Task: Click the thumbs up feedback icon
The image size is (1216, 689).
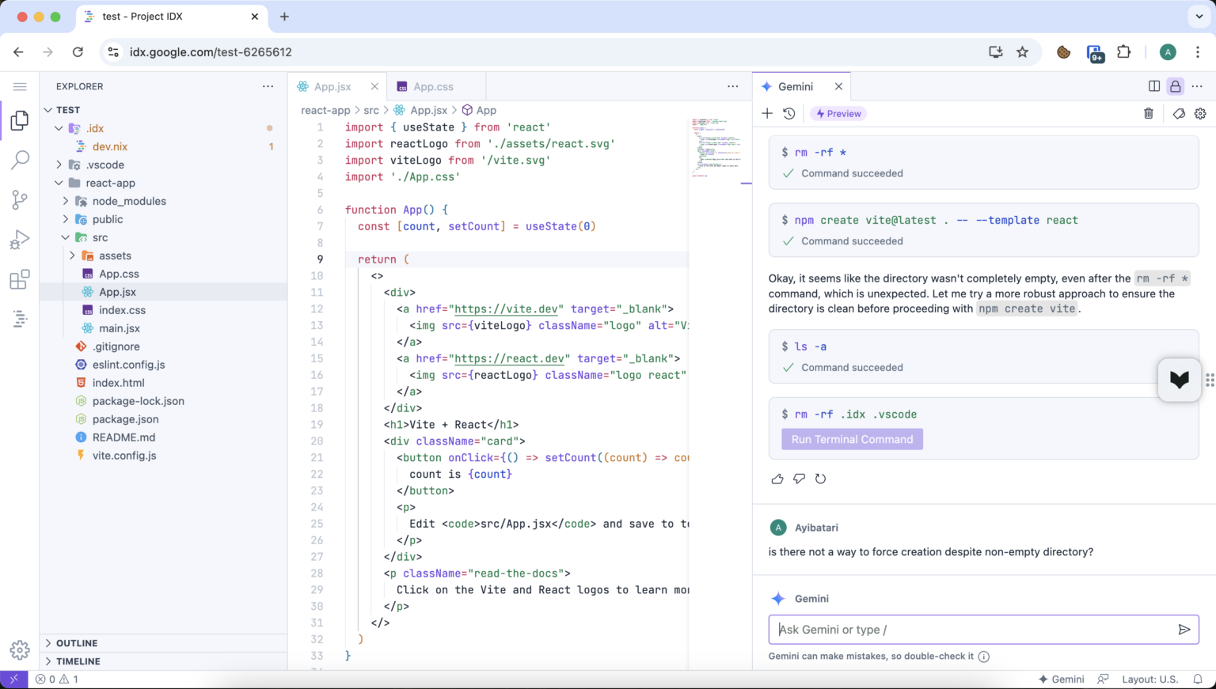Action: pos(777,479)
